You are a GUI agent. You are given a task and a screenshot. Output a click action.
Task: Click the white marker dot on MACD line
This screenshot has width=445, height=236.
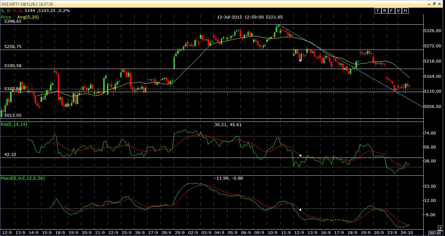(x=300, y=209)
